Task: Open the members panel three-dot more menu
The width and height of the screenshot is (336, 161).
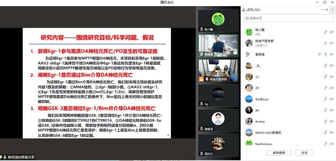Action: [323, 10]
